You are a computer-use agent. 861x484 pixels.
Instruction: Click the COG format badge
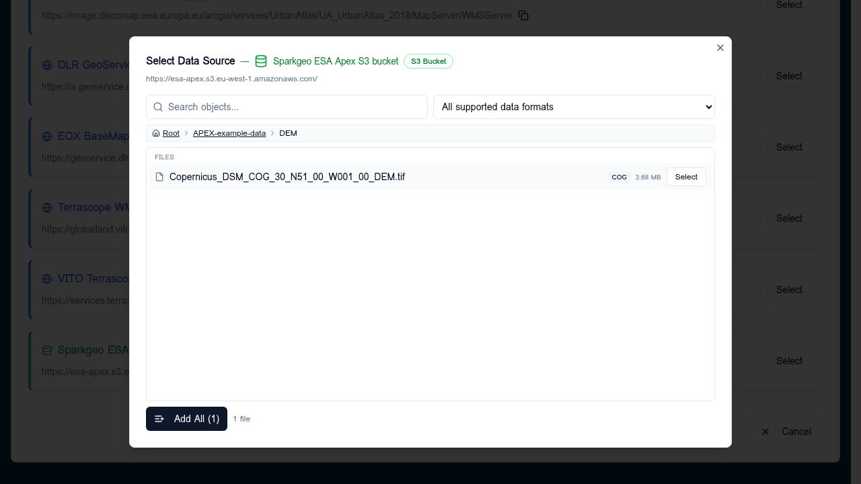pos(619,177)
